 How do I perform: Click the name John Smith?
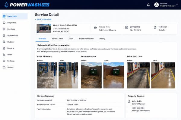(137, 101)
